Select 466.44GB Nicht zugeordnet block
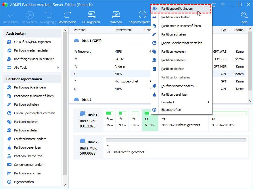 (183, 120)
